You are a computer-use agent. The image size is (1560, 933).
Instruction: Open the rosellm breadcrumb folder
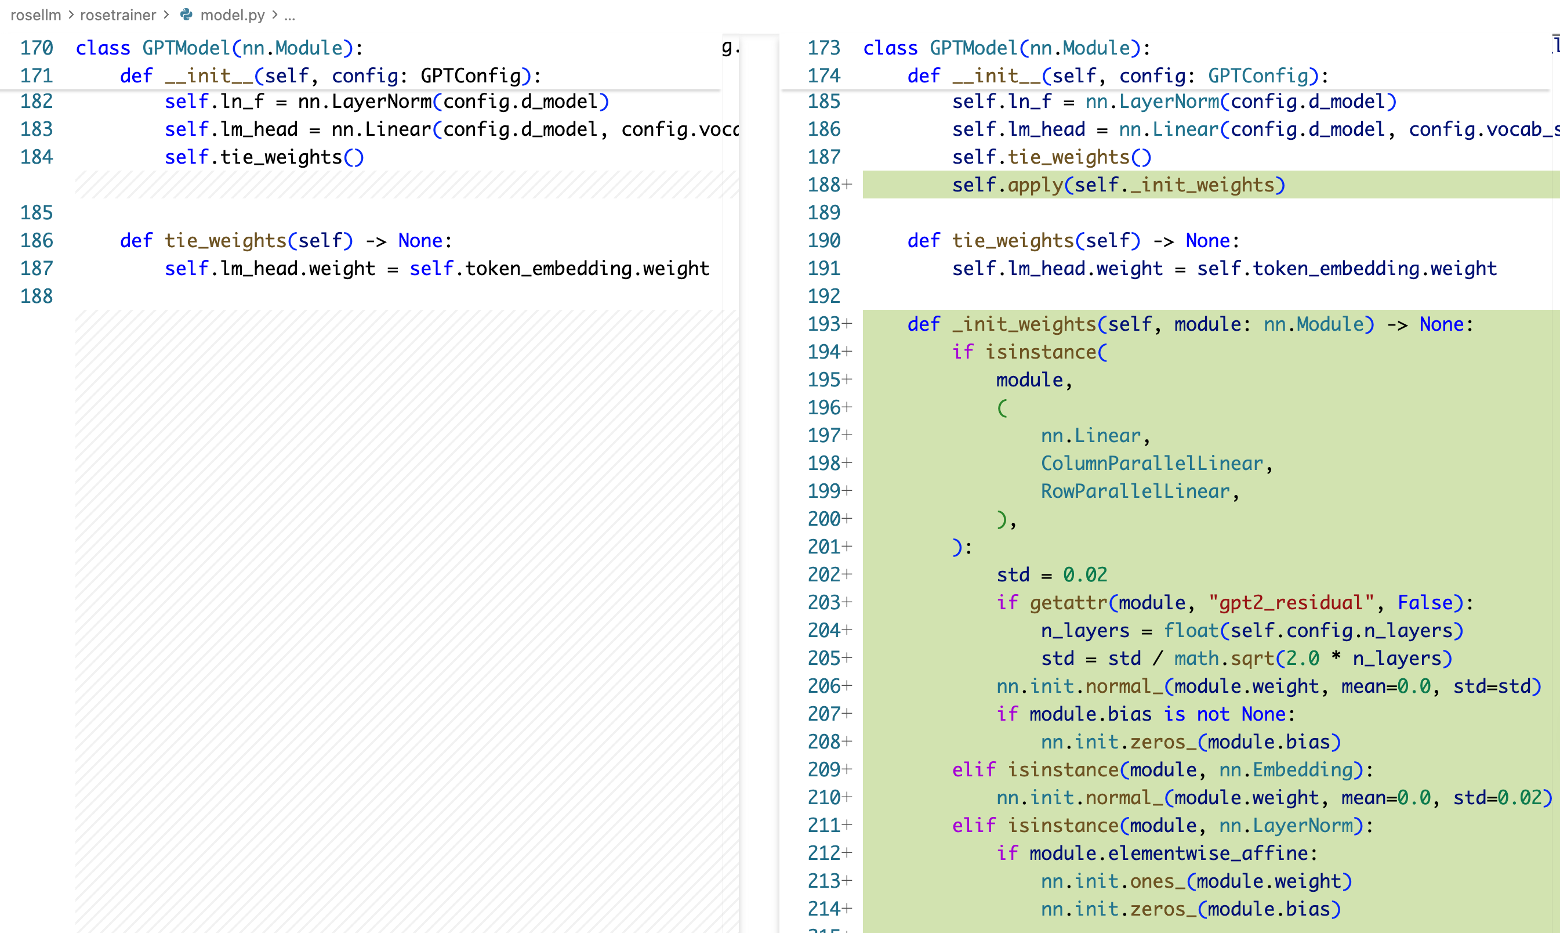click(x=35, y=15)
